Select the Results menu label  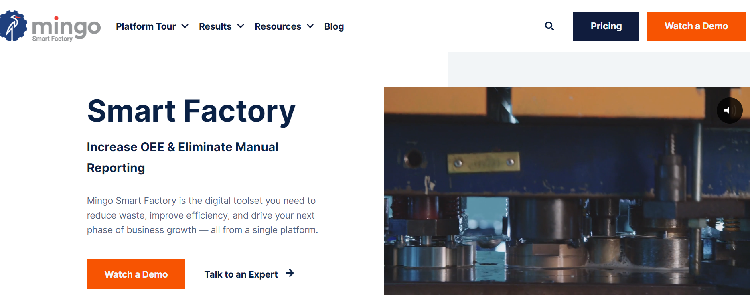tap(215, 26)
